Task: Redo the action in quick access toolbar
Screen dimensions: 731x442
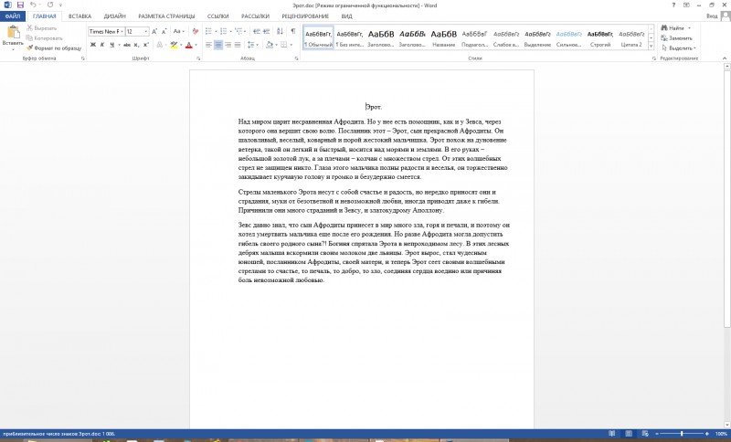Action: point(50,5)
